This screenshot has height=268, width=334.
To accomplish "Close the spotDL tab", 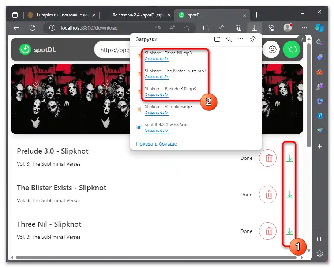I will pyautogui.click(x=244, y=15).
